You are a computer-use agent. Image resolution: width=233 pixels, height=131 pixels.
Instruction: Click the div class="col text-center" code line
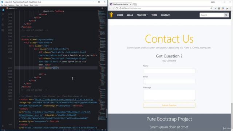coord(51,49)
